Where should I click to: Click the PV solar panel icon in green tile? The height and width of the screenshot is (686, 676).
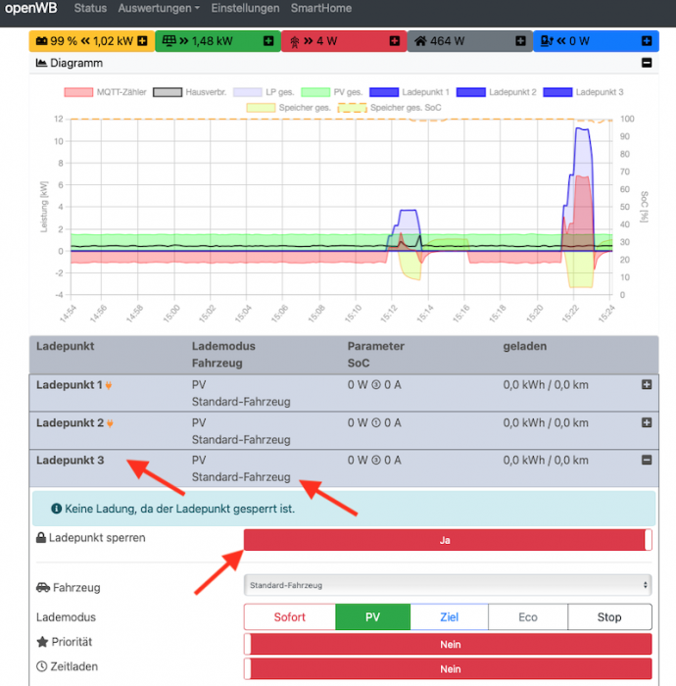coord(169,41)
